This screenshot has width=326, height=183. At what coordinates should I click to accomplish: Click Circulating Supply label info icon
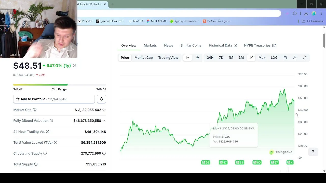[x=45, y=154]
